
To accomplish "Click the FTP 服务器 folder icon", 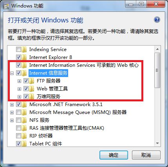I will click(32, 81).
